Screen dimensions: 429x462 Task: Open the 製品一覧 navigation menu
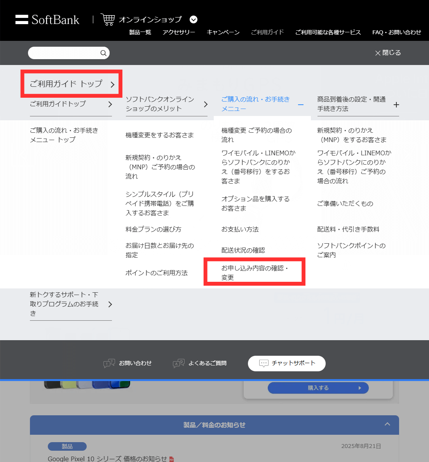[140, 33]
